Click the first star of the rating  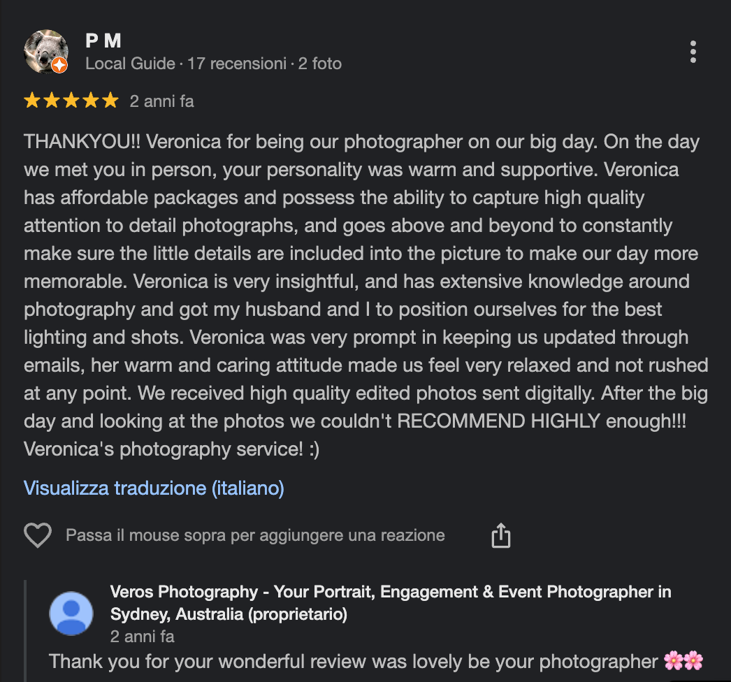coord(32,101)
